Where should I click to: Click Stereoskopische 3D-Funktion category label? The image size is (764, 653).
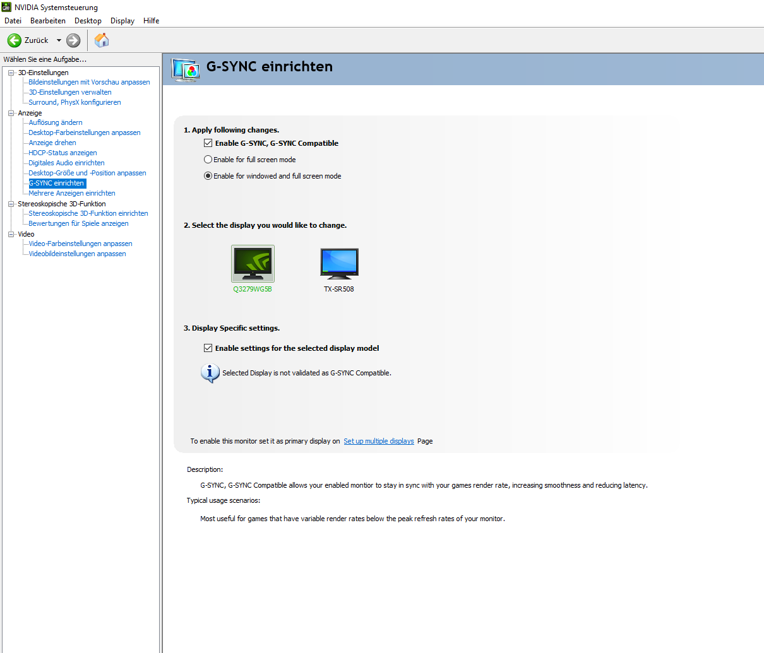62,204
